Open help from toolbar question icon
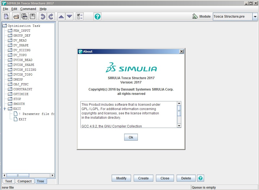 pyautogui.click(x=98, y=17)
